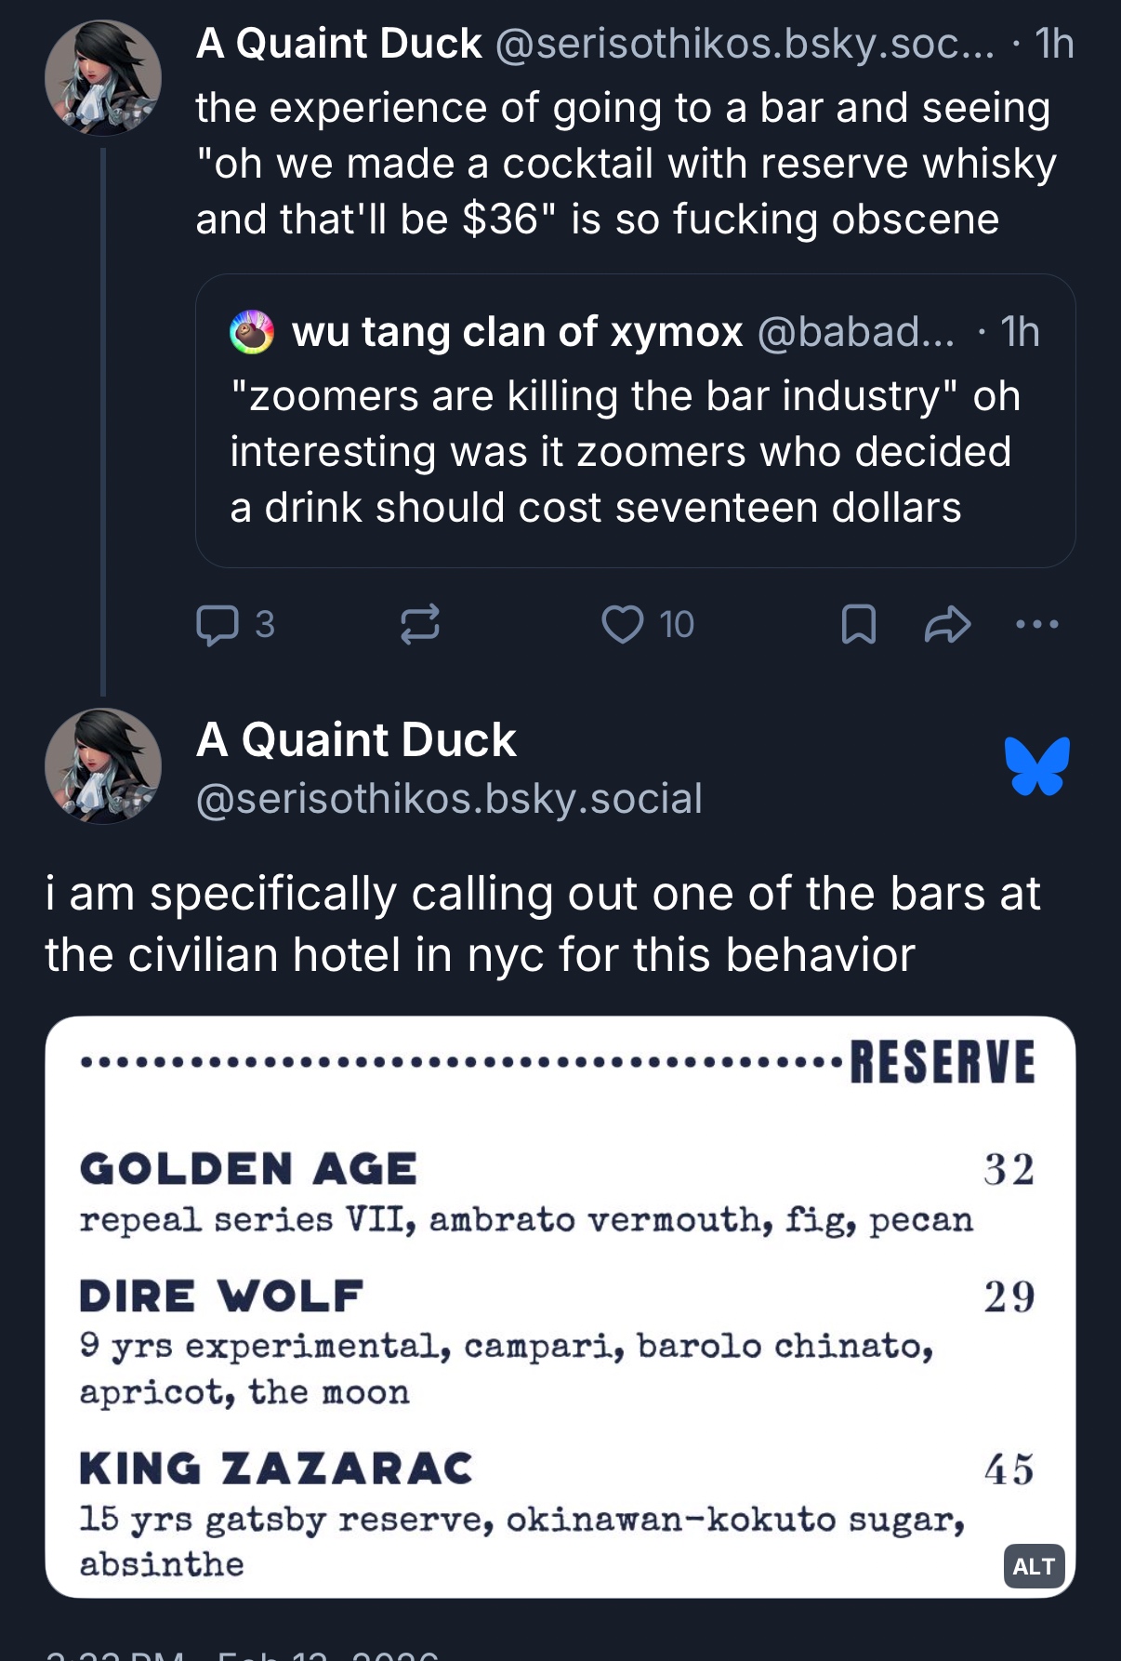Click the repost arrows icon
1121x1661 pixels.
419,624
